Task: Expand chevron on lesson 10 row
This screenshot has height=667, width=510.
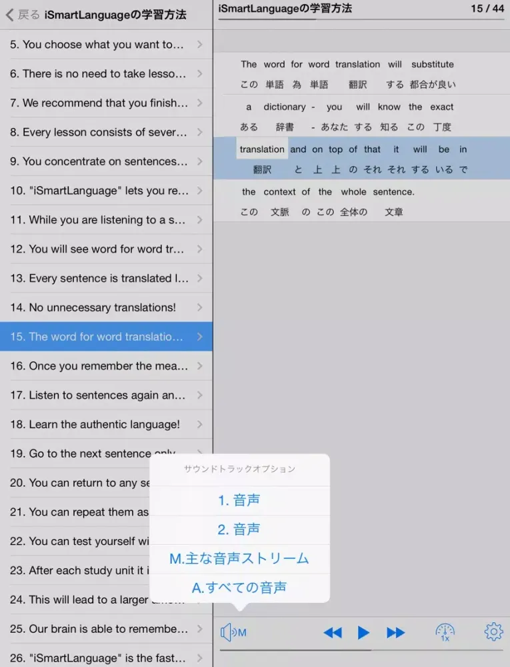Action: click(x=200, y=191)
